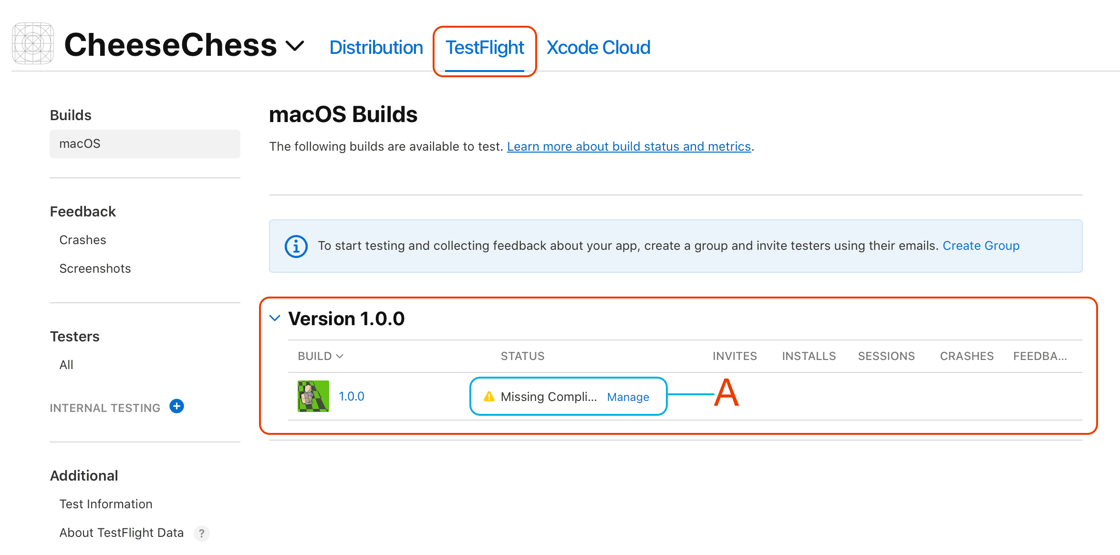Viewport: 1120px width, 555px height.
Task: Click the 1.0.0 build number link
Action: [352, 396]
